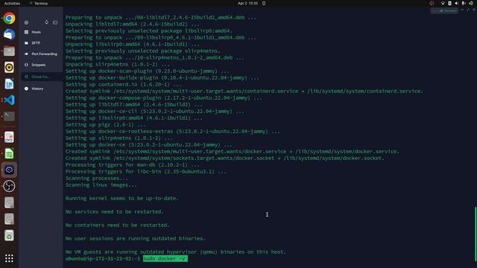
Task: Click battery icon in system tray
Action: (x=449, y=3)
